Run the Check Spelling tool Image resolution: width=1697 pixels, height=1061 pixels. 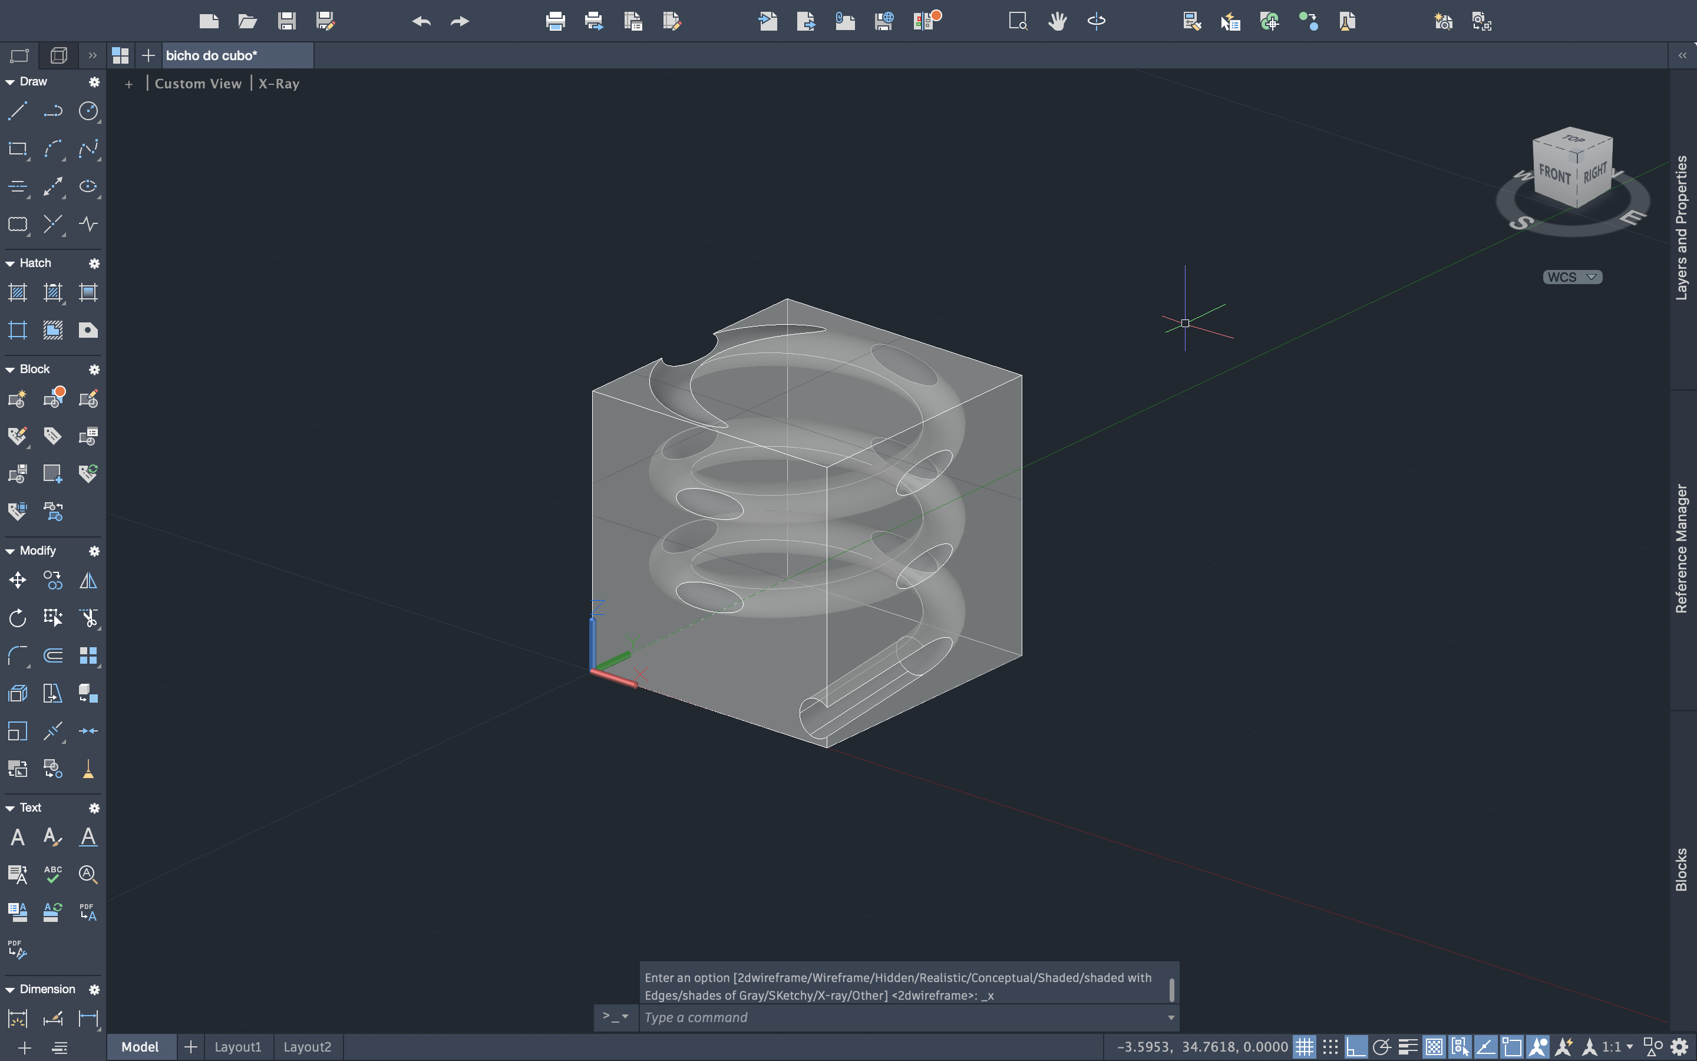pos(53,874)
